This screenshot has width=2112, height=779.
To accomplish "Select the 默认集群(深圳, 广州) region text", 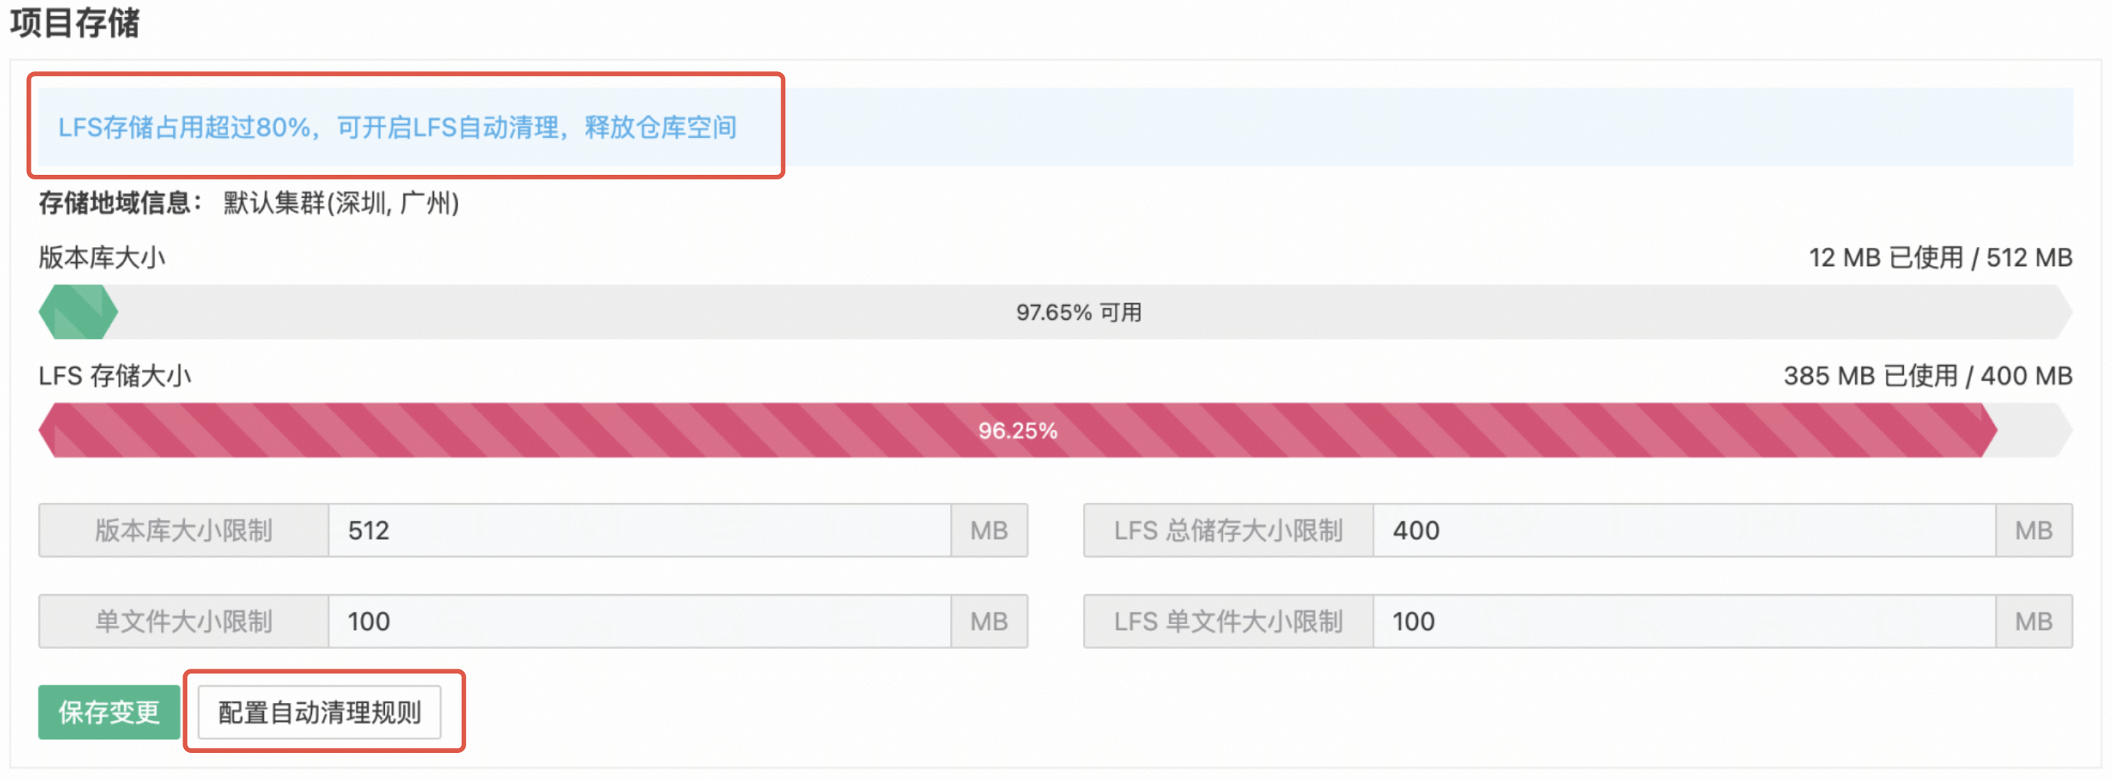I will point(341,202).
